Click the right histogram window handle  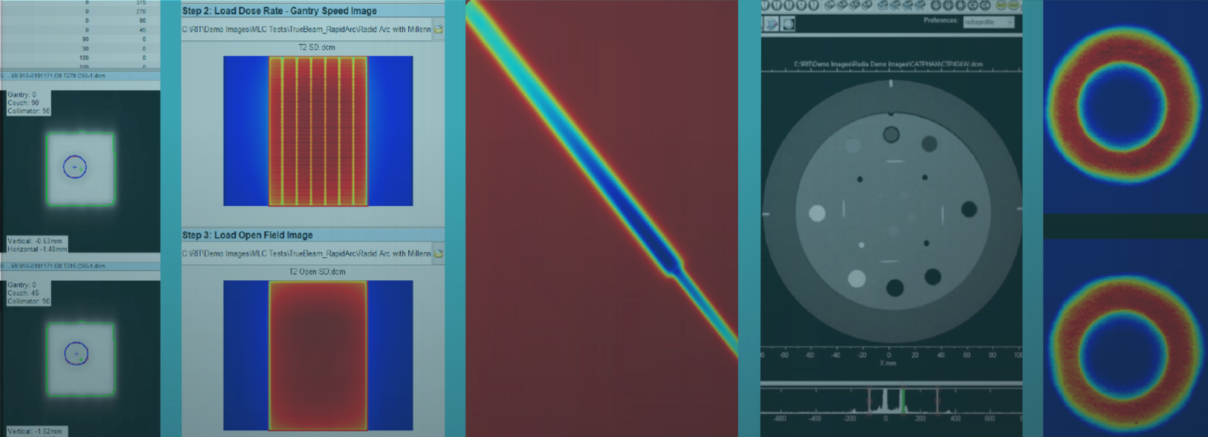[937, 401]
